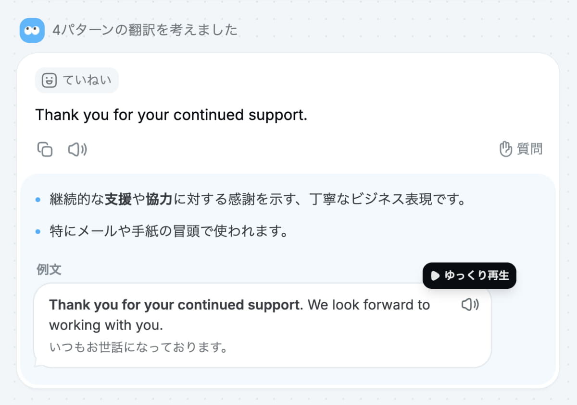
Task: Click the bold word 協力
Action: click(158, 199)
